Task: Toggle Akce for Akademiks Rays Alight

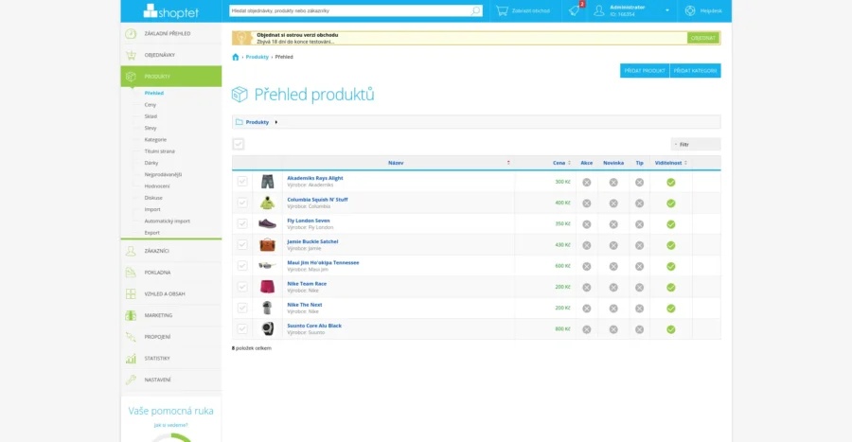Action: click(587, 183)
